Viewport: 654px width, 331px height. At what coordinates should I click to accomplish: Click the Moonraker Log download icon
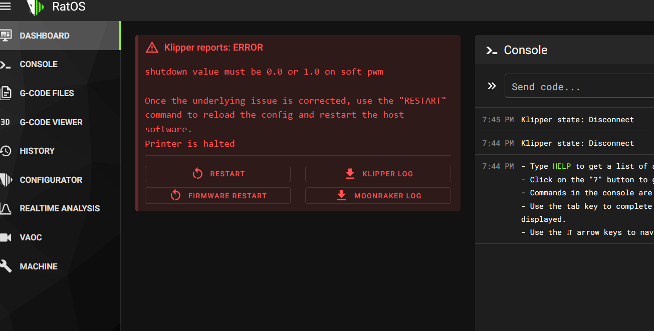click(x=341, y=195)
